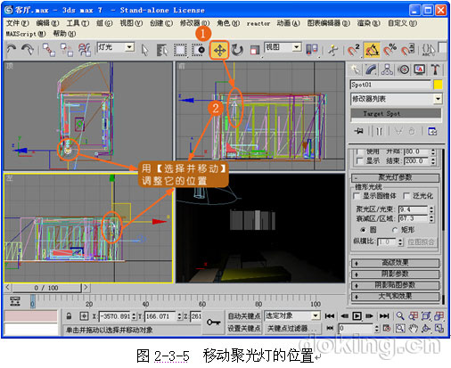Screen dimensions: 451x368
Task: Click the Go to End playback button
Action: pyautogui.click(x=384, y=315)
